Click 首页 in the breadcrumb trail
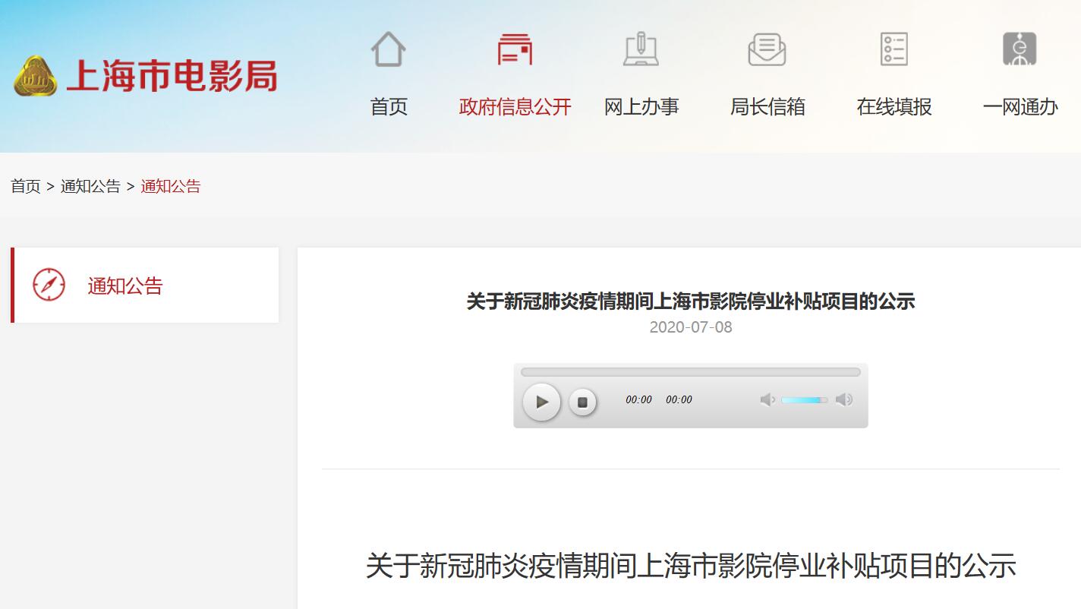The width and height of the screenshot is (1081, 609). click(26, 186)
